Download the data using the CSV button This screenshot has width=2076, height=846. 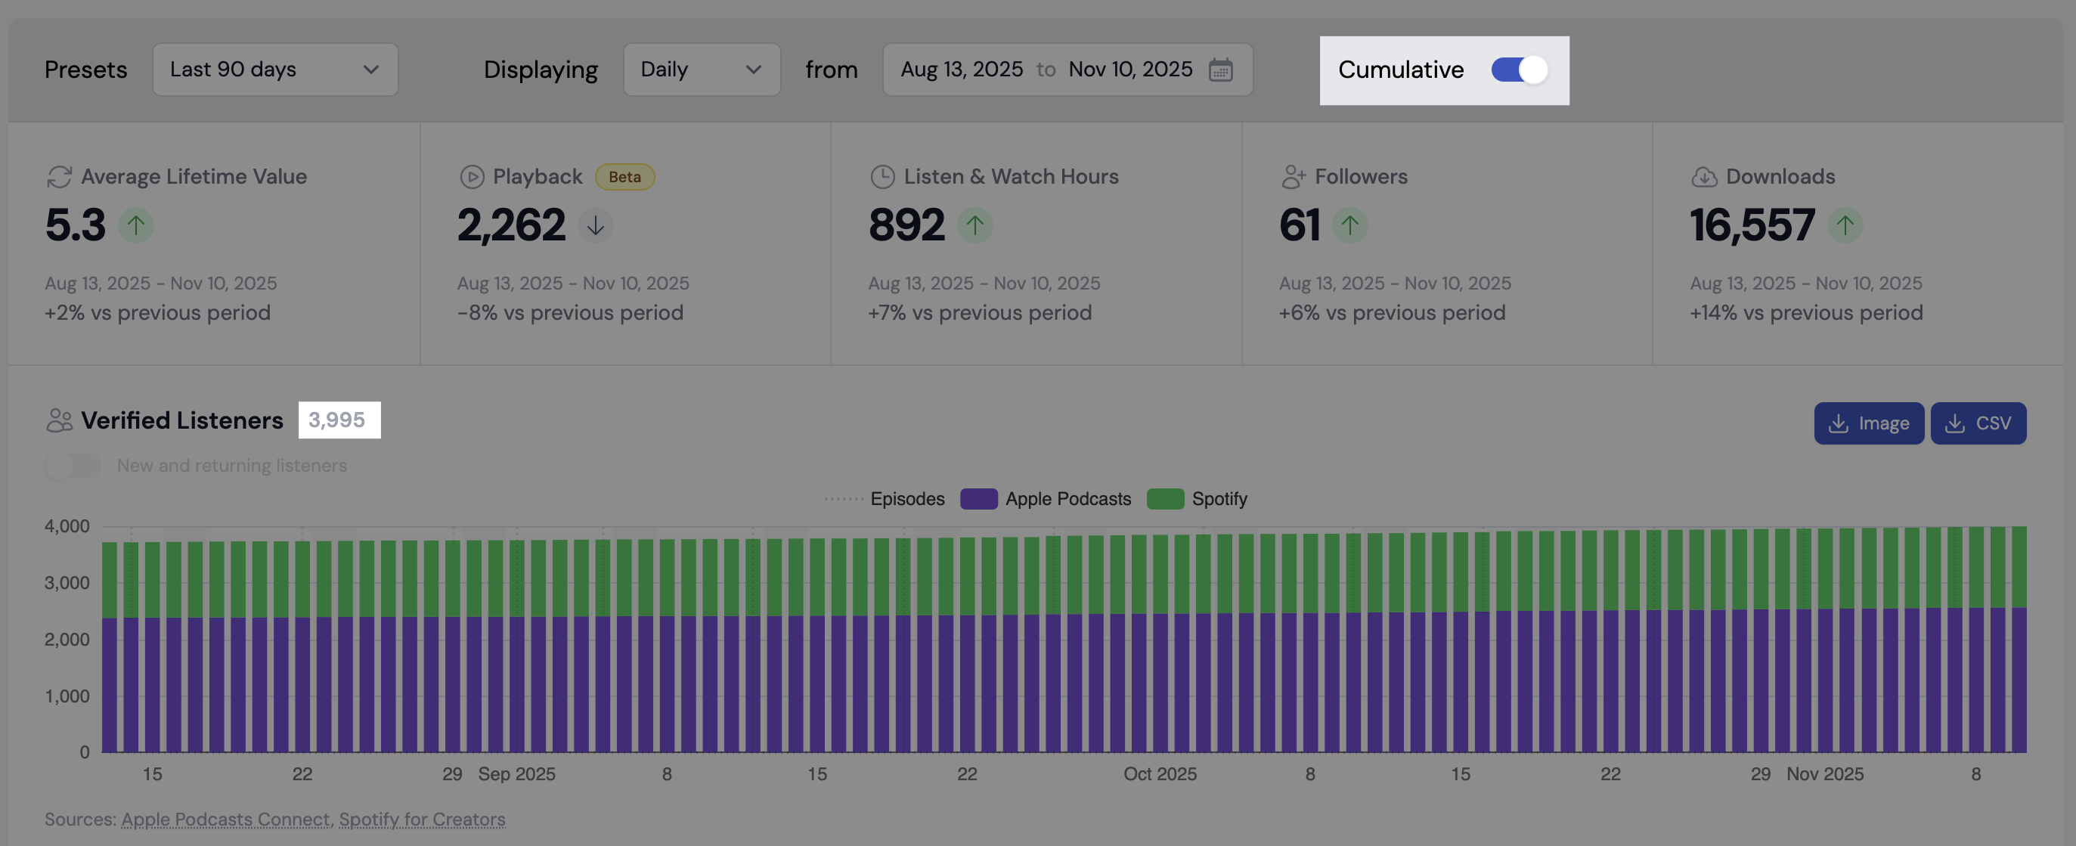(x=1978, y=422)
